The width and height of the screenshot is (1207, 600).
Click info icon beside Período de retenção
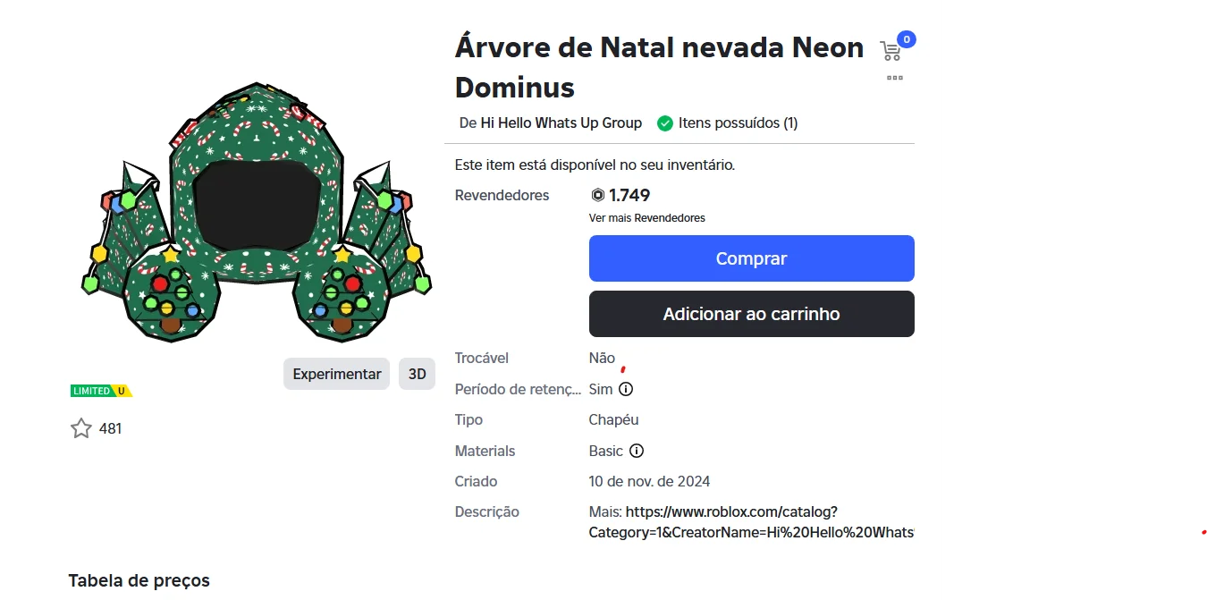626,389
